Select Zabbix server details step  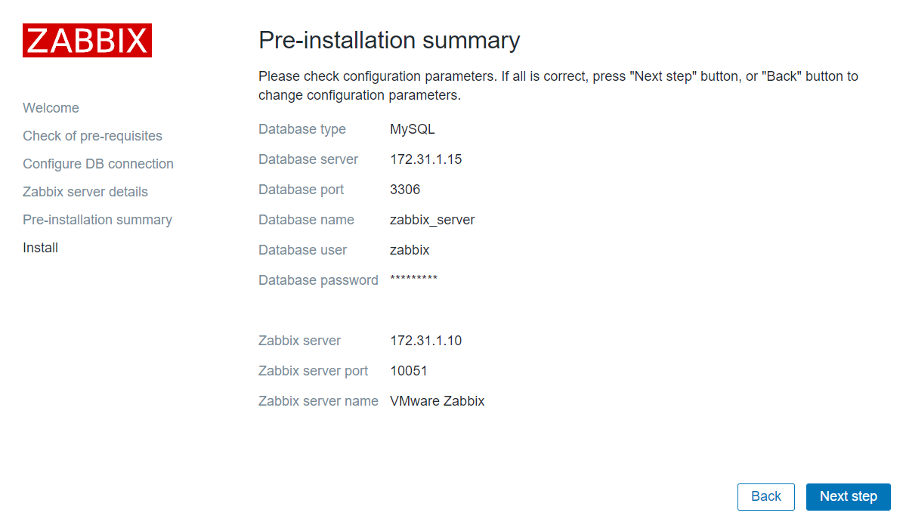coord(85,192)
